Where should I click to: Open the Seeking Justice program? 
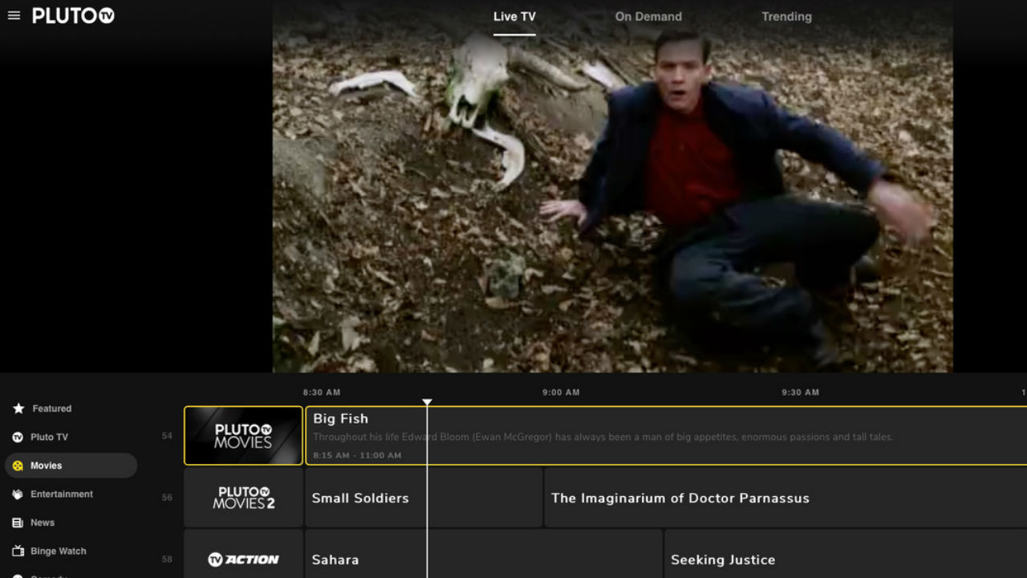pyautogui.click(x=846, y=554)
